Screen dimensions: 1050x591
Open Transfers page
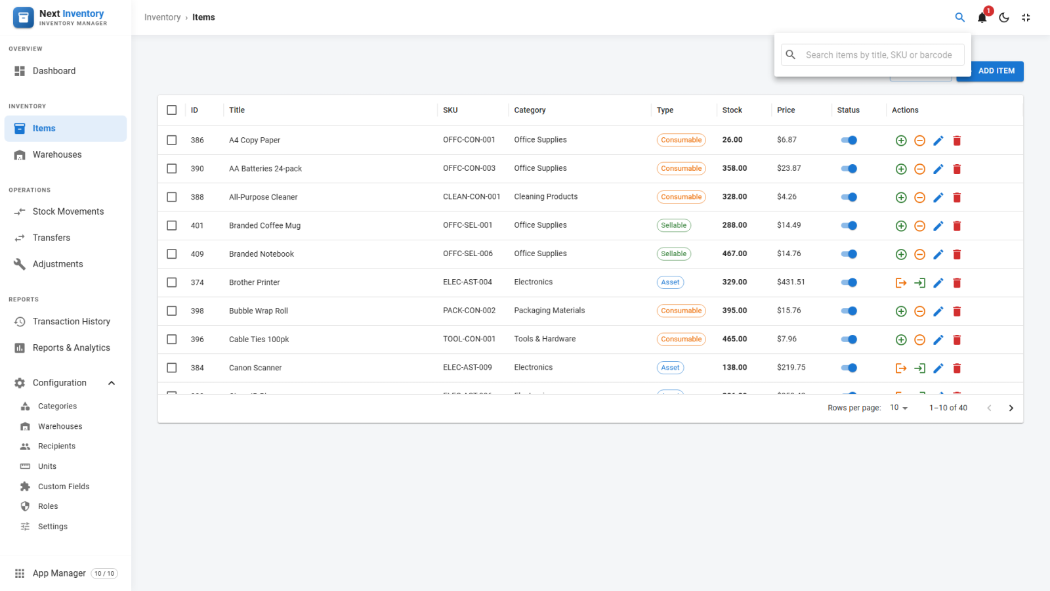[x=66, y=238]
